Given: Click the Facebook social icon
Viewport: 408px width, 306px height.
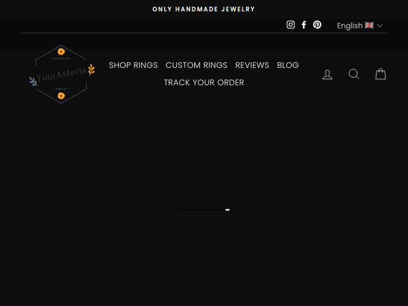Looking at the screenshot, I should pos(304,25).
